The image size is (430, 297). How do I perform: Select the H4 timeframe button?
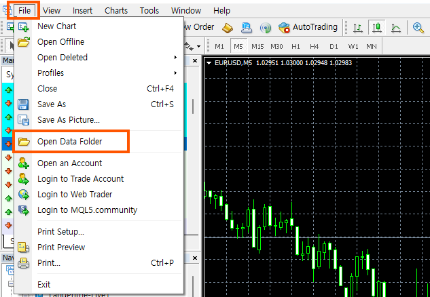tap(315, 47)
